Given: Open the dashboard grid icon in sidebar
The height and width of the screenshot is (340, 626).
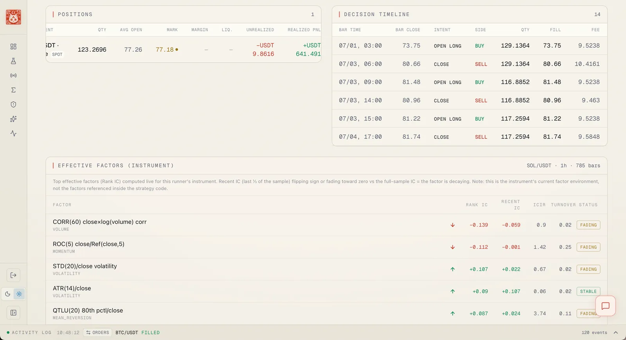Looking at the screenshot, I should 13,47.
